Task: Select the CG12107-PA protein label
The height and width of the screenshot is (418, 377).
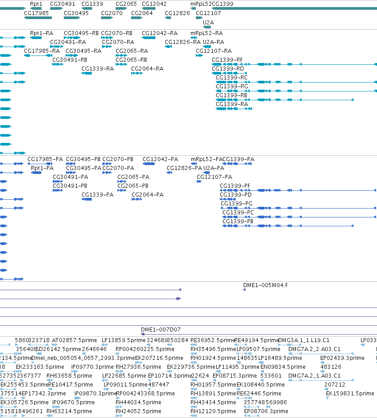Action: 214,177
